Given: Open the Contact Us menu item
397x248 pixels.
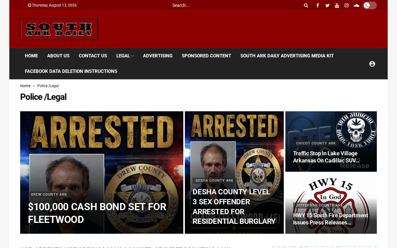Looking at the screenshot, I should click(93, 56).
